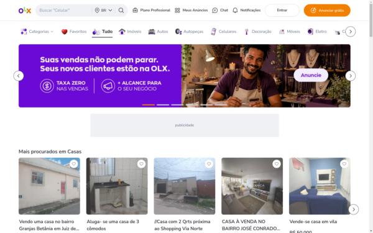Open the Meus Anúncios link
Image resolution: width=373 pixels, height=233 pixels.
[x=195, y=10]
